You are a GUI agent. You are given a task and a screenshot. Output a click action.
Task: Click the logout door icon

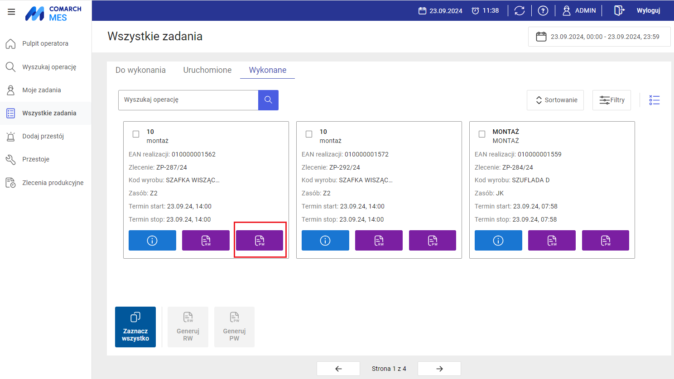point(619,10)
